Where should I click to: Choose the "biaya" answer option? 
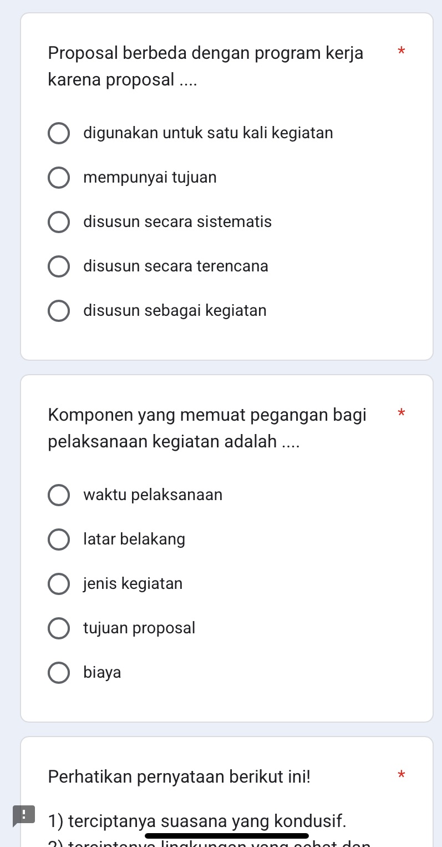pyautogui.click(x=59, y=673)
